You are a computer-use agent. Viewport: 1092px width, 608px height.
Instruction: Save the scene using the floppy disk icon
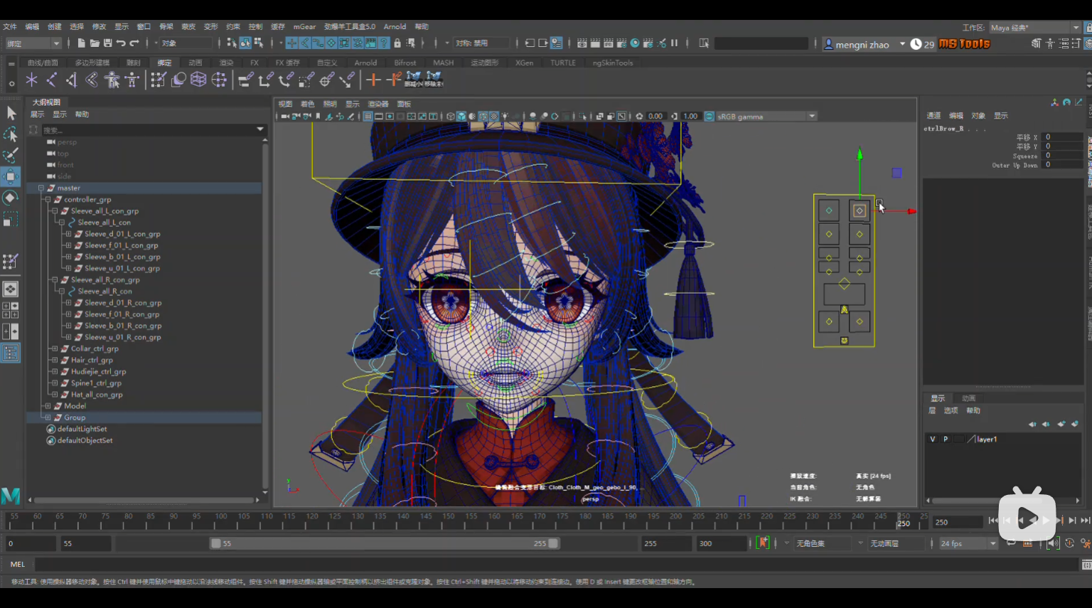[x=108, y=43]
